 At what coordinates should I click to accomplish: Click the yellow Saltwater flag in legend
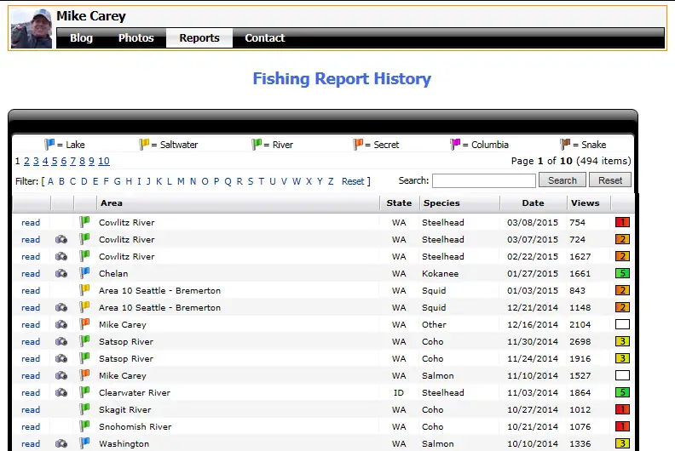click(x=144, y=145)
